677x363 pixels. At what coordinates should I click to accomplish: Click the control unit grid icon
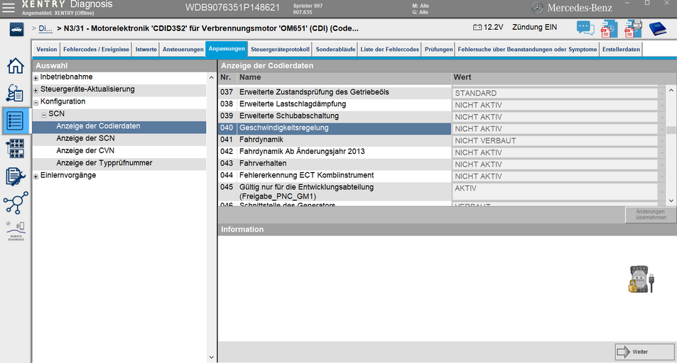coord(16,148)
